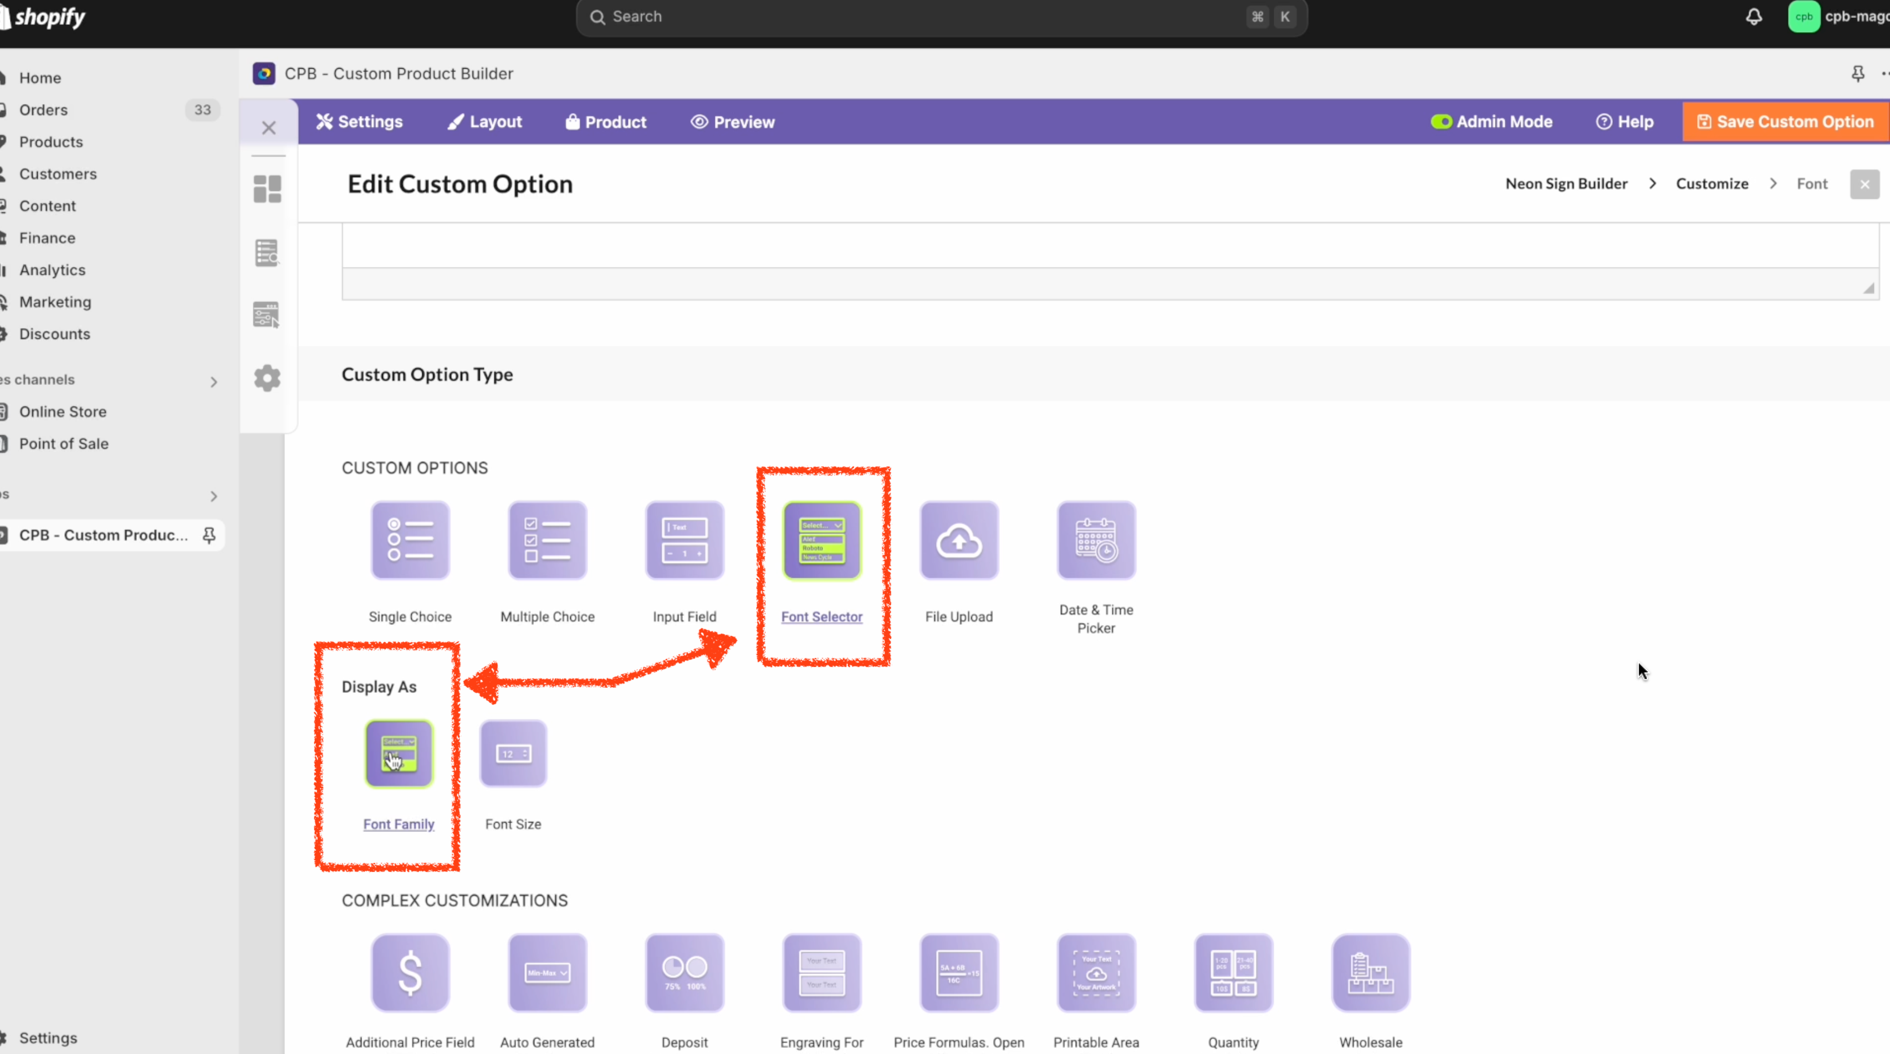Select the Single Choice option icon
Image resolution: width=1890 pixels, height=1054 pixels.
(x=410, y=540)
